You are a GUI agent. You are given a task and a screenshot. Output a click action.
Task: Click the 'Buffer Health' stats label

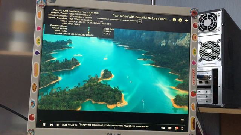(x=61, y=31)
